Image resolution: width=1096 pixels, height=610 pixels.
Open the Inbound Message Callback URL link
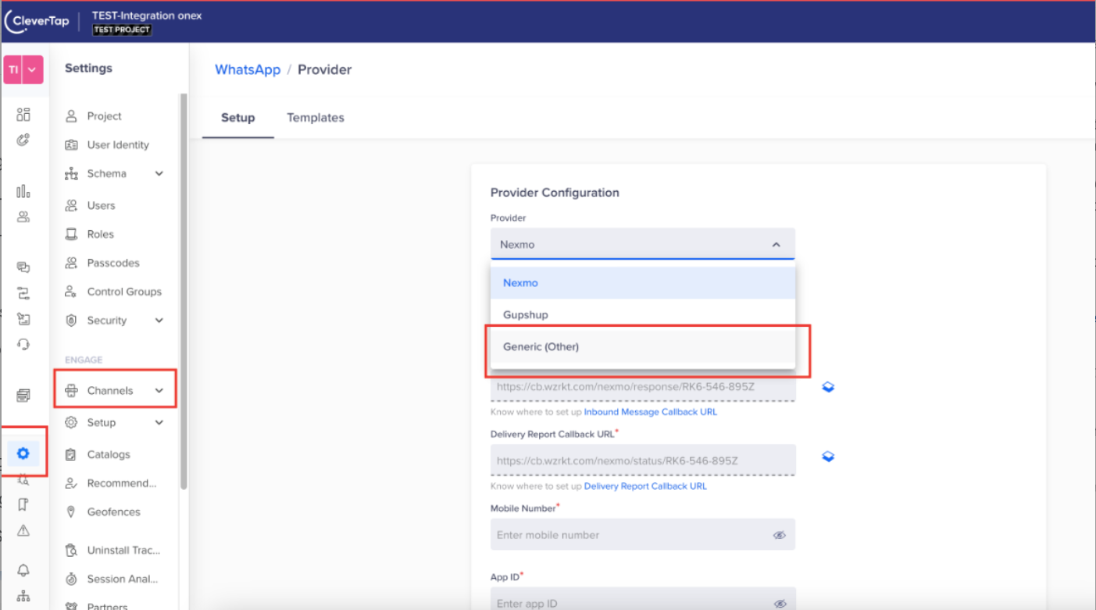(650, 412)
